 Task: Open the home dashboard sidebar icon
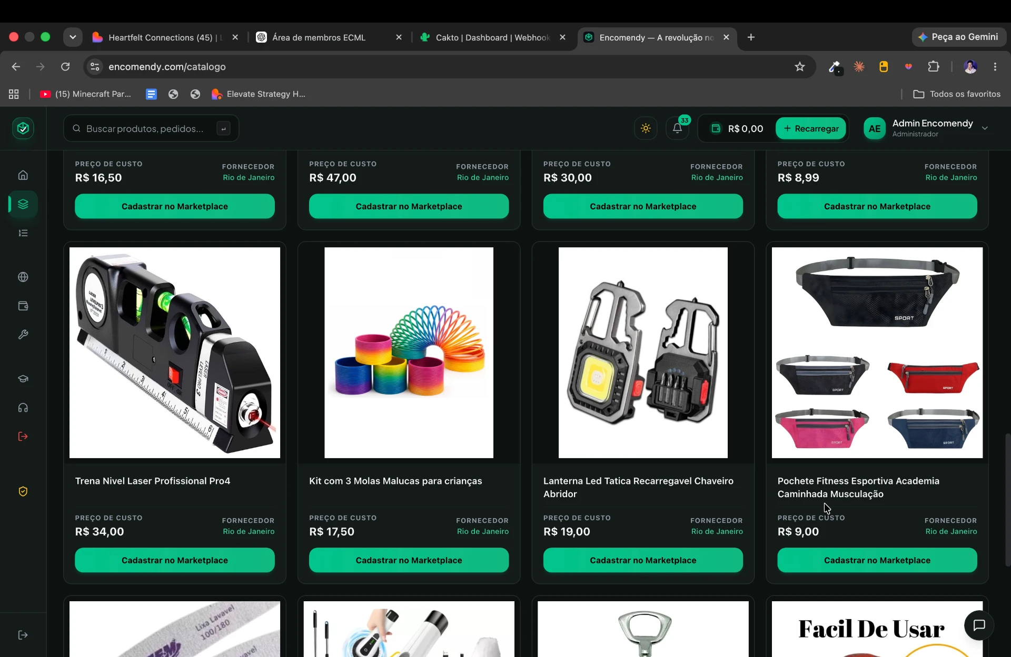coord(23,175)
